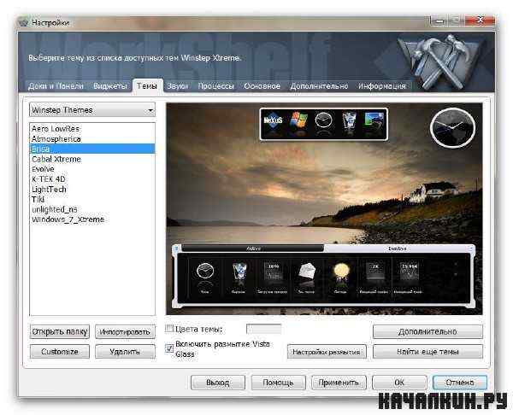This screenshot has width=513, height=415.
Task: Click the Открыть папку button
Action: click(60, 332)
